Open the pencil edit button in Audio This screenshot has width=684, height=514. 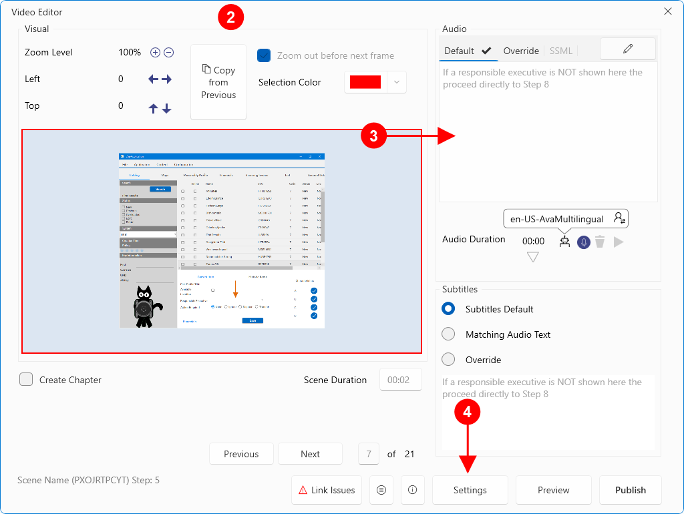coord(627,49)
